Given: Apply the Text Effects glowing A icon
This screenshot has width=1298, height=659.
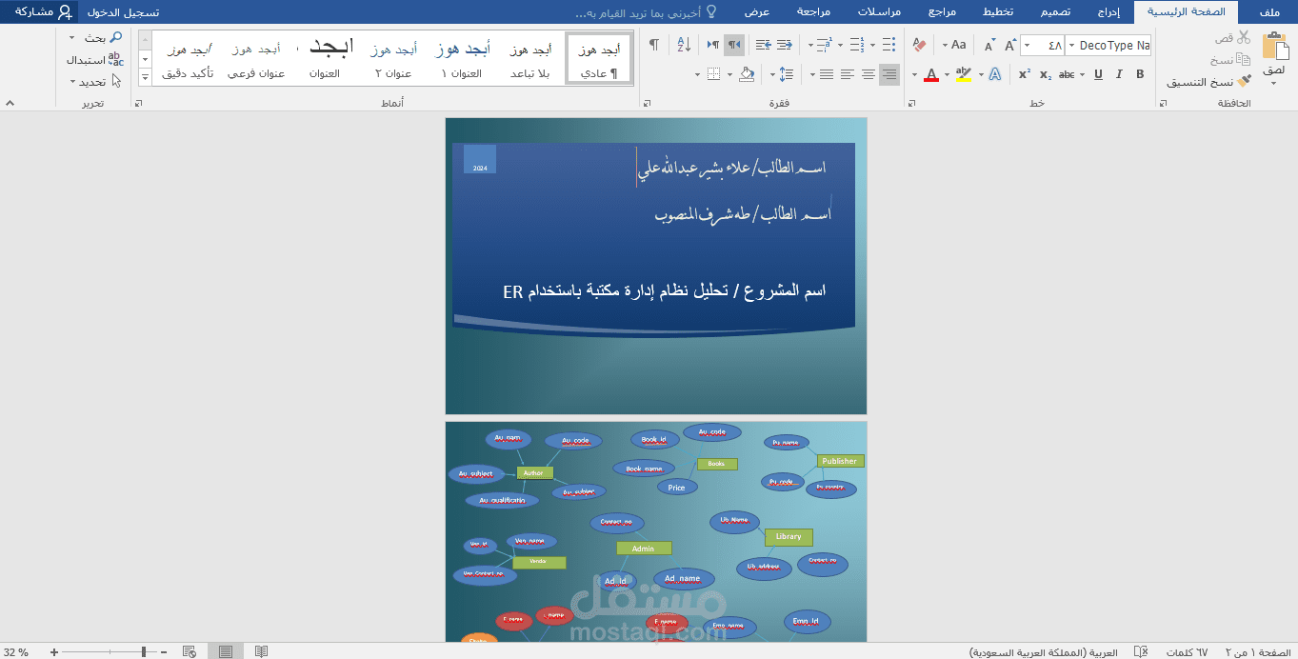Looking at the screenshot, I should [x=994, y=74].
